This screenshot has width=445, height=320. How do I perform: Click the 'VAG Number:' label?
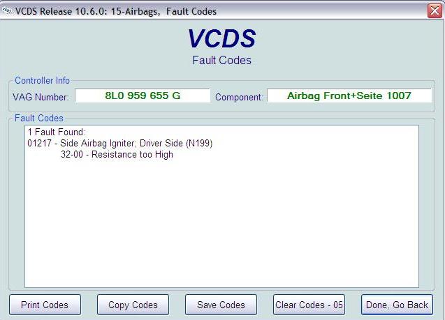41,97
